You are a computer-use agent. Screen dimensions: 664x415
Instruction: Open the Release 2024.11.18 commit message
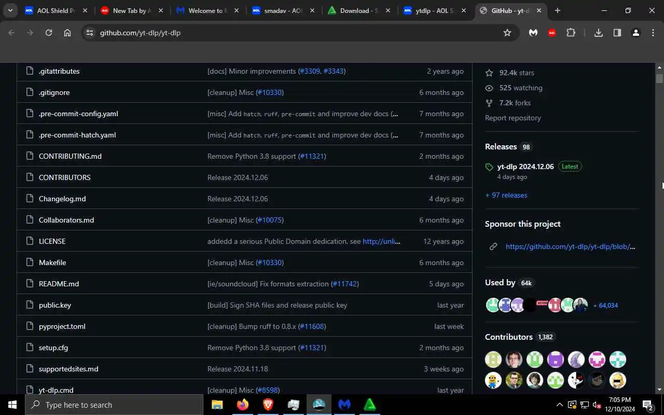click(x=238, y=369)
